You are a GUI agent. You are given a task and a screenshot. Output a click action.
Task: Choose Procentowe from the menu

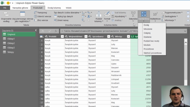[x=149, y=49]
